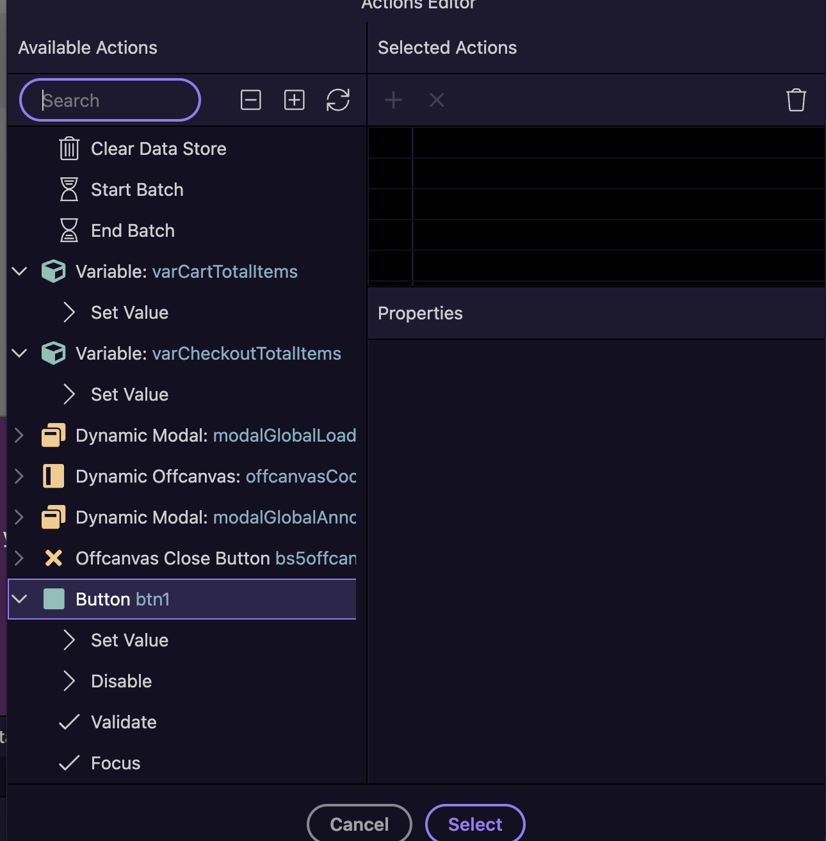Viewport: 826px width, 841px height.
Task: Click the remove selected action X icon
Action: tap(437, 100)
